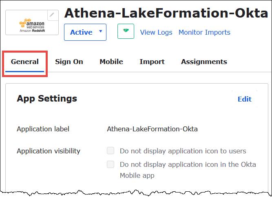Click the green handshake icon button
Viewport: 272px width, 197px height.
click(126, 32)
